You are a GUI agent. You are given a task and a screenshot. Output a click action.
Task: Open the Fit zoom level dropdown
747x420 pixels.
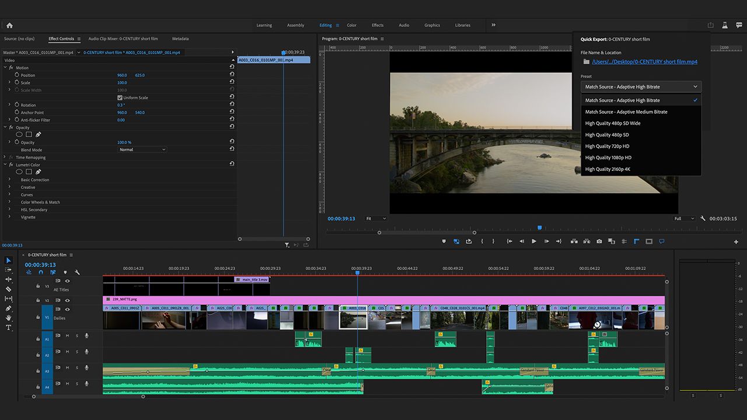(376, 219)
